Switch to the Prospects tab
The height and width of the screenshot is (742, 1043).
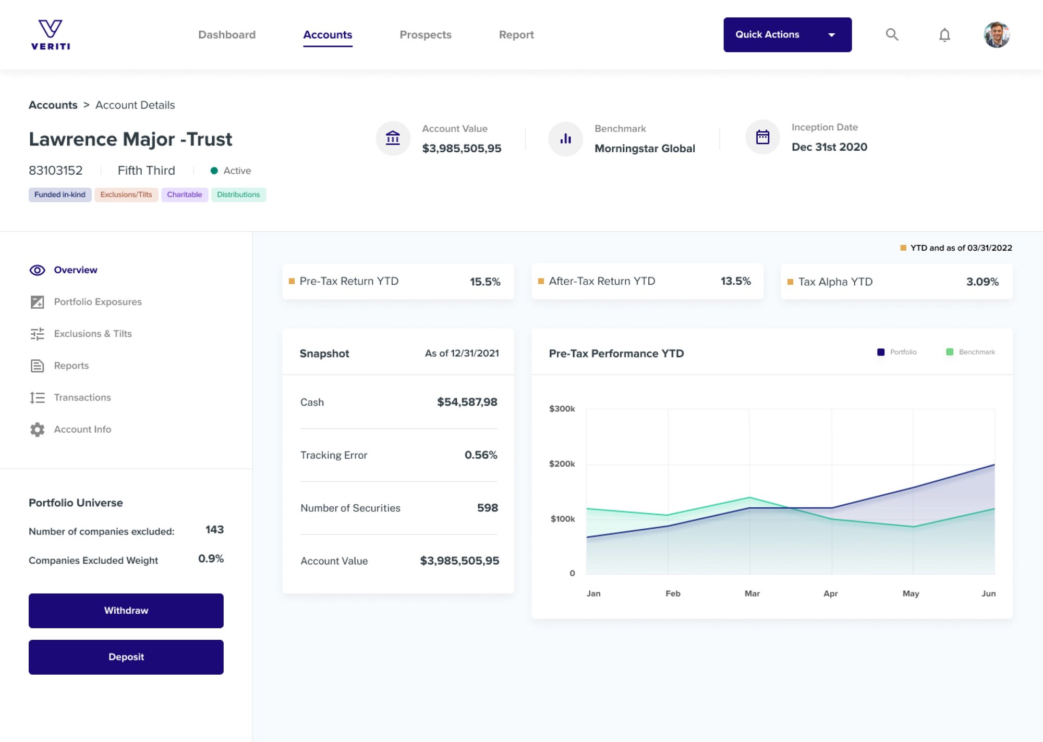click(425, 34)
